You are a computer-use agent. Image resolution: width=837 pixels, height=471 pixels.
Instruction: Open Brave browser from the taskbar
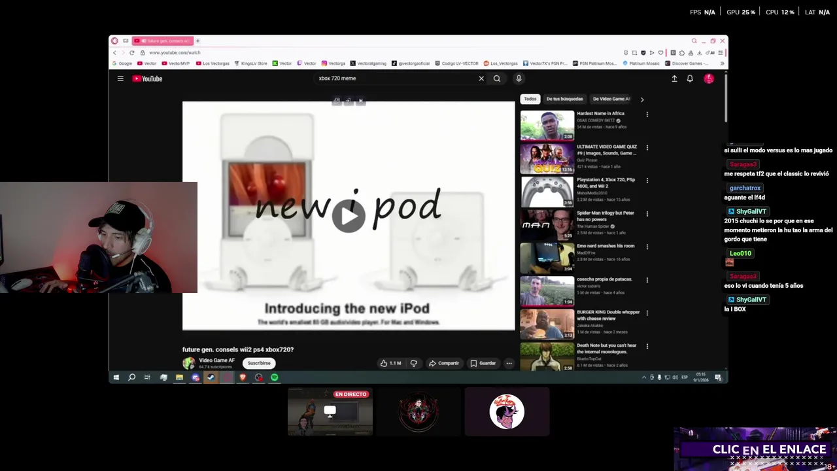tap(243, 377)
